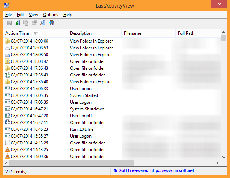
Task: Click the vertical scrollbar up arrow
Action: click(x=224, y=32)
